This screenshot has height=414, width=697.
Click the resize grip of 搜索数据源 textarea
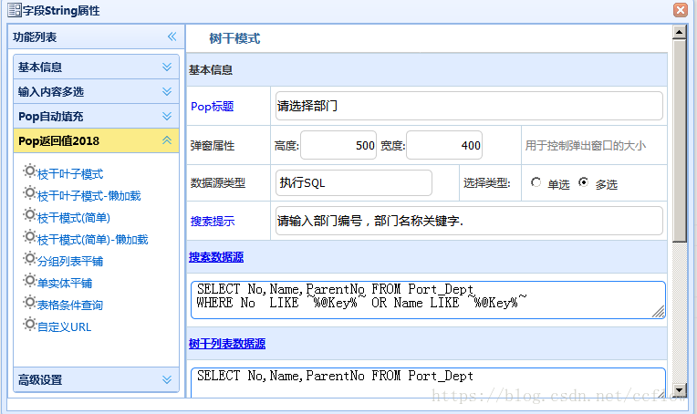click(x=659, y=312)
